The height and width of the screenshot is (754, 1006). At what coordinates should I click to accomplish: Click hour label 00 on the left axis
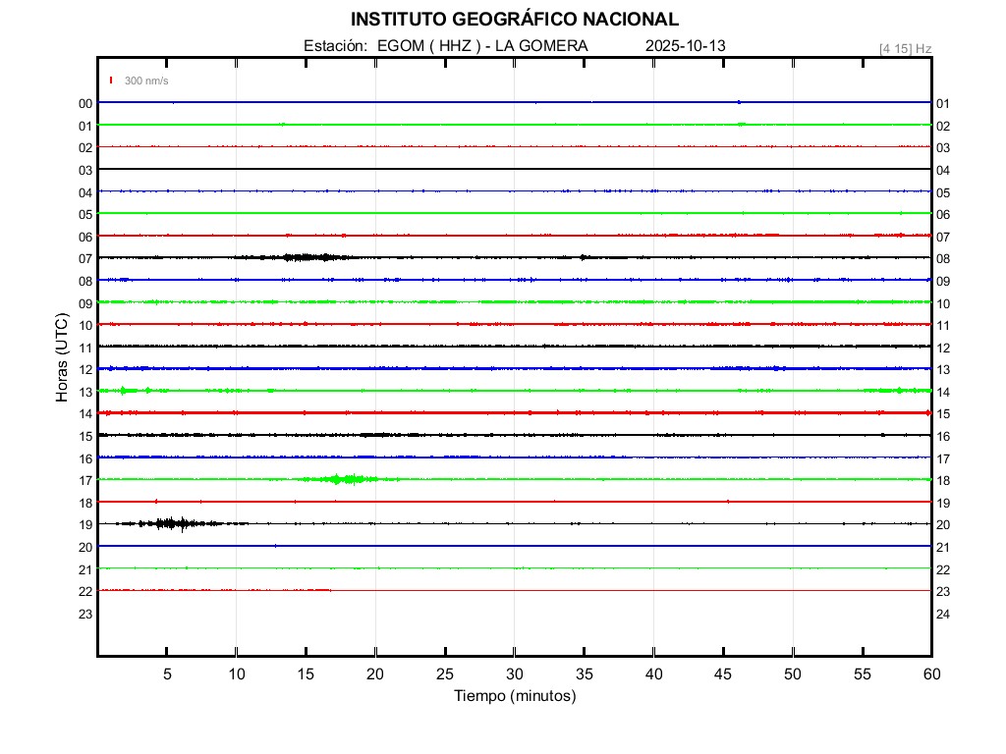[85, 103]
